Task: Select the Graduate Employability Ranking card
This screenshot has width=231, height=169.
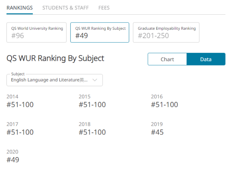Action: [x=166, y=32]
